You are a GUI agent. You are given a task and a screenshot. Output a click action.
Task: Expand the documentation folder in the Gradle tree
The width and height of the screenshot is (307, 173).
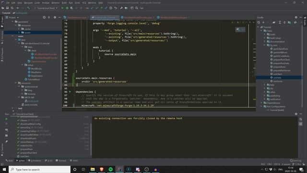click(x=264, y=42)
